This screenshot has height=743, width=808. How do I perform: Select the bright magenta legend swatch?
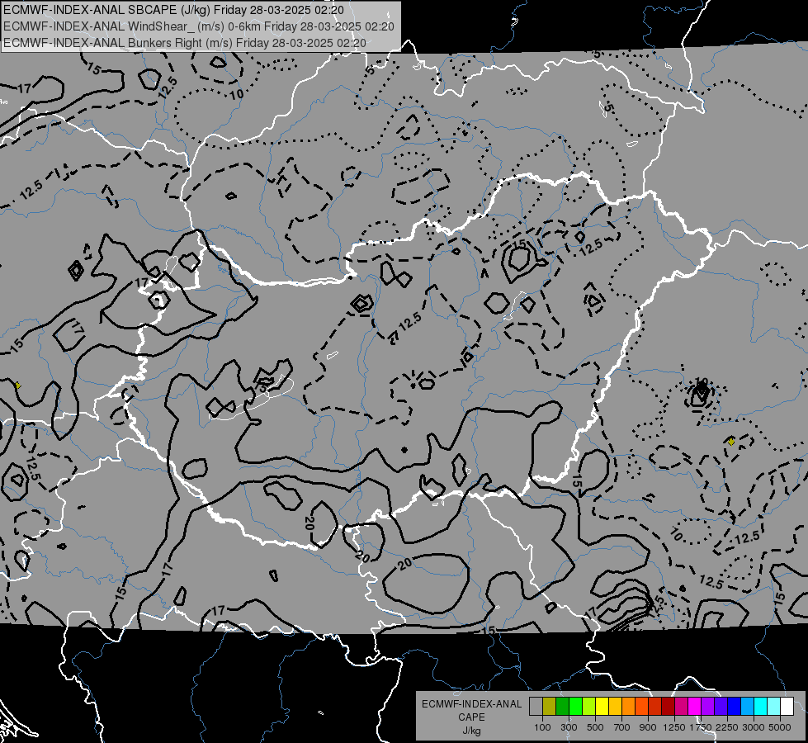pos(695,707)
